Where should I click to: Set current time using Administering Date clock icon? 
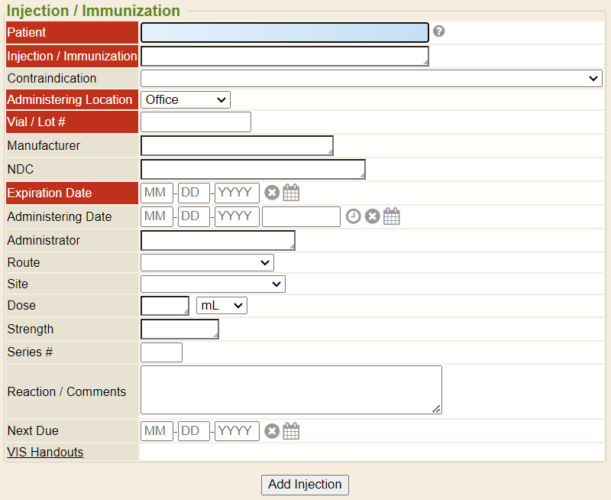(x=353, y=216)
